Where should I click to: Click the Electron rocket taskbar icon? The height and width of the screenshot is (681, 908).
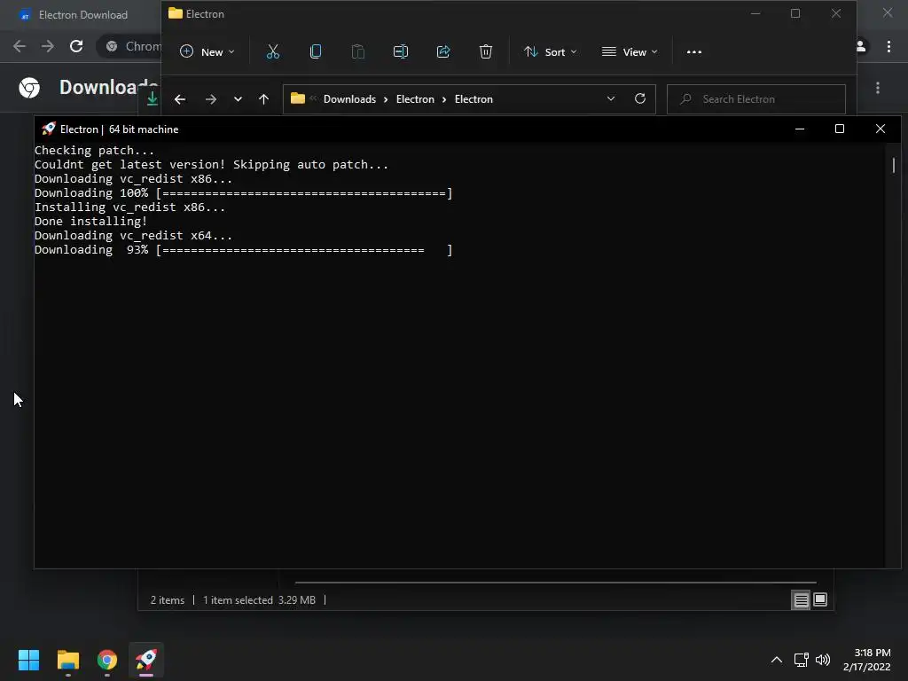[146, 660]
